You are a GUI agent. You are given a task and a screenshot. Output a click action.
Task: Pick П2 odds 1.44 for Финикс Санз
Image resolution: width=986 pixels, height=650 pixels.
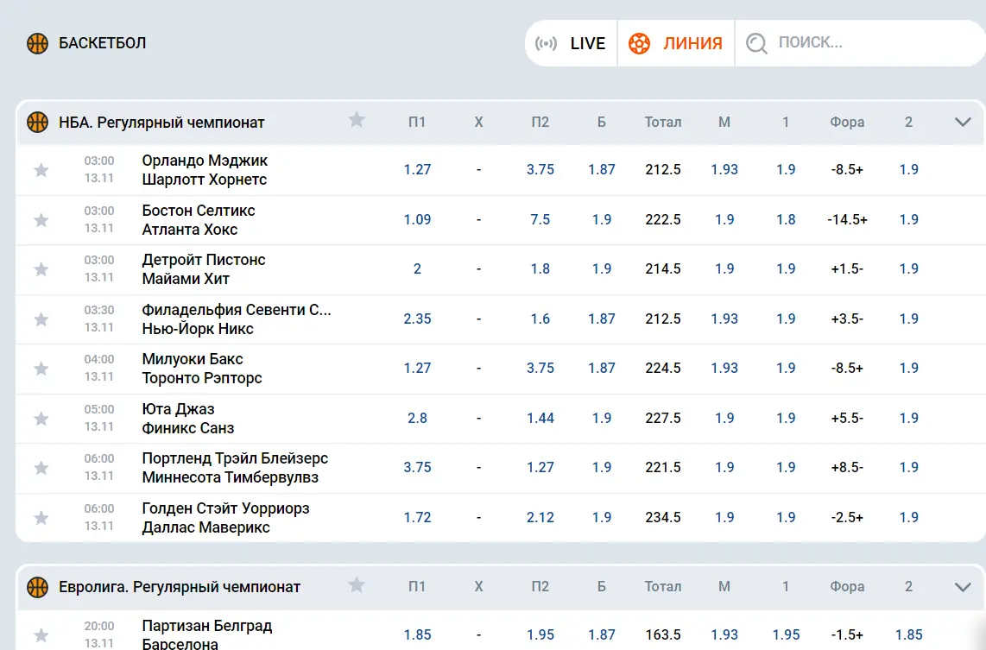coord(540,418)
